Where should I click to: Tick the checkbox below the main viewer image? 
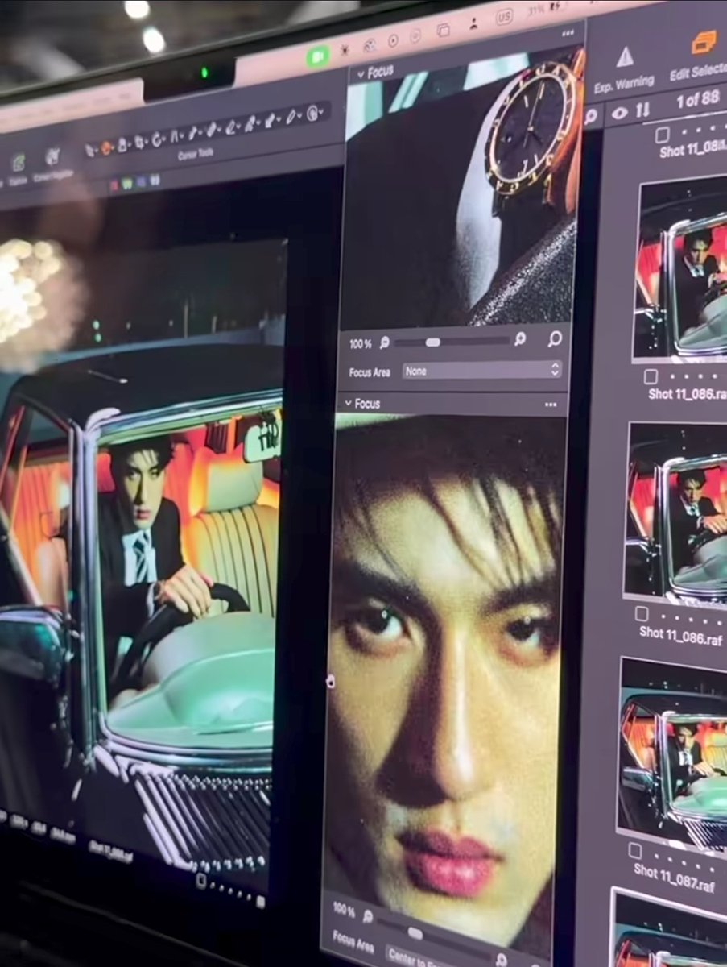(x=201, y=881)
